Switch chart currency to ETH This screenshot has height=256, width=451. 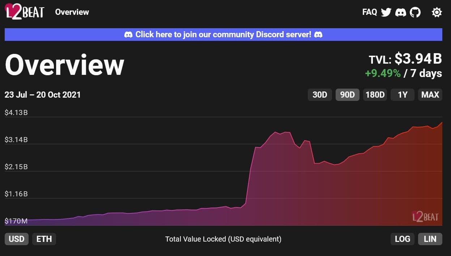44,239
